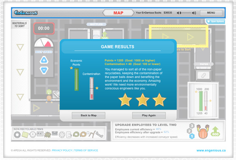The width and height of the screenshot is (236, 160).
Task: Open the Privacy Policy link
Action: (62, 150)
